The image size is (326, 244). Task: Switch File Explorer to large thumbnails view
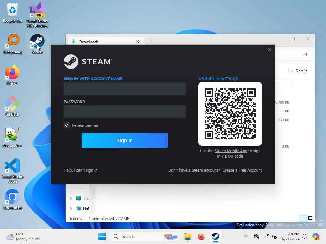[x=310, y=218]
